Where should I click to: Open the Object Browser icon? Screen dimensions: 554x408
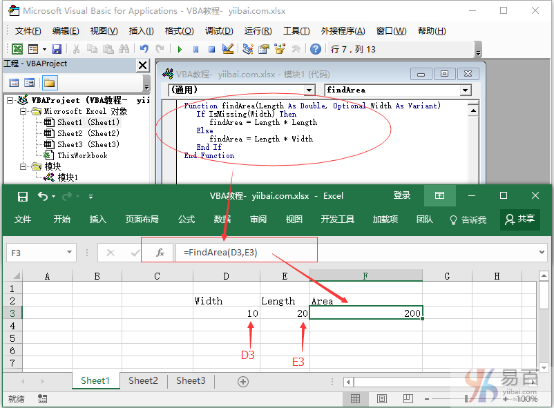[280, 49]
